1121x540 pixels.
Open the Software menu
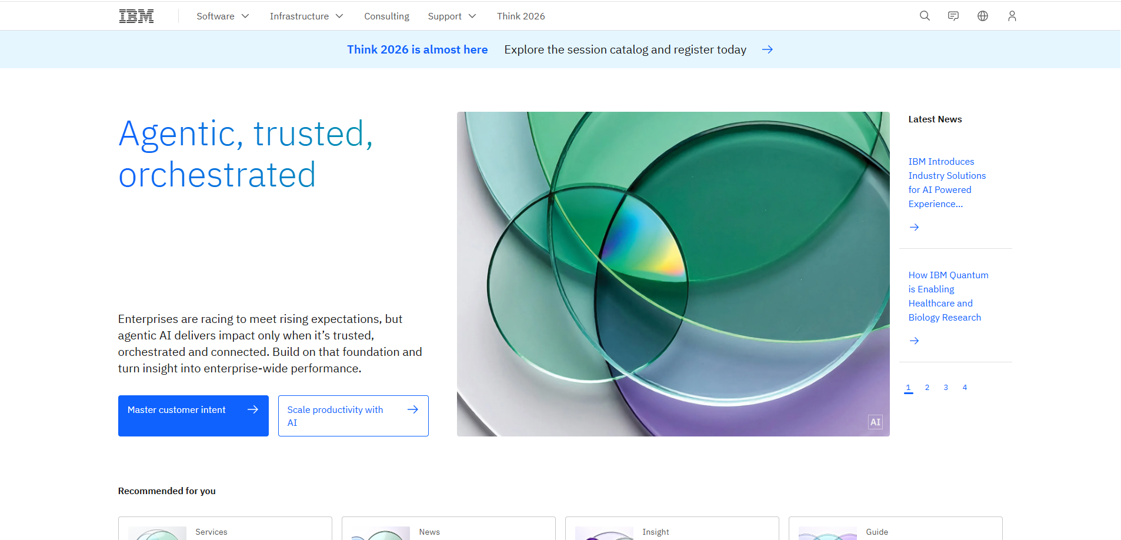tap(222, 16)
